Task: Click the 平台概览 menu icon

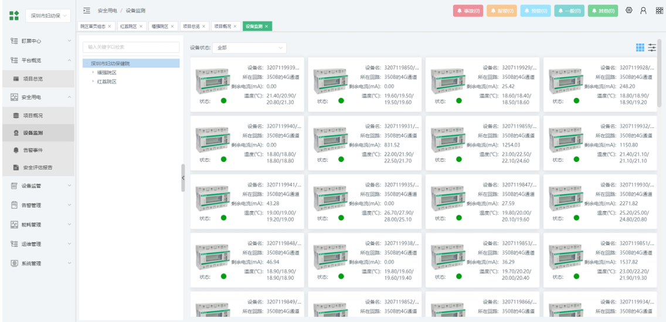Action: point(14,60)
